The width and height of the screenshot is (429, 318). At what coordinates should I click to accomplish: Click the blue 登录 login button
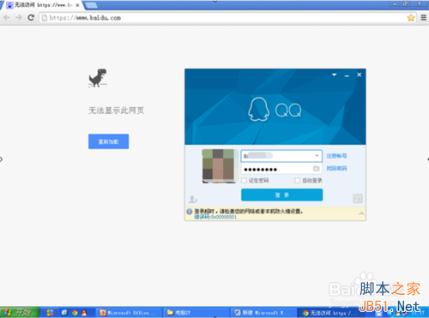[x=282, y=195]
